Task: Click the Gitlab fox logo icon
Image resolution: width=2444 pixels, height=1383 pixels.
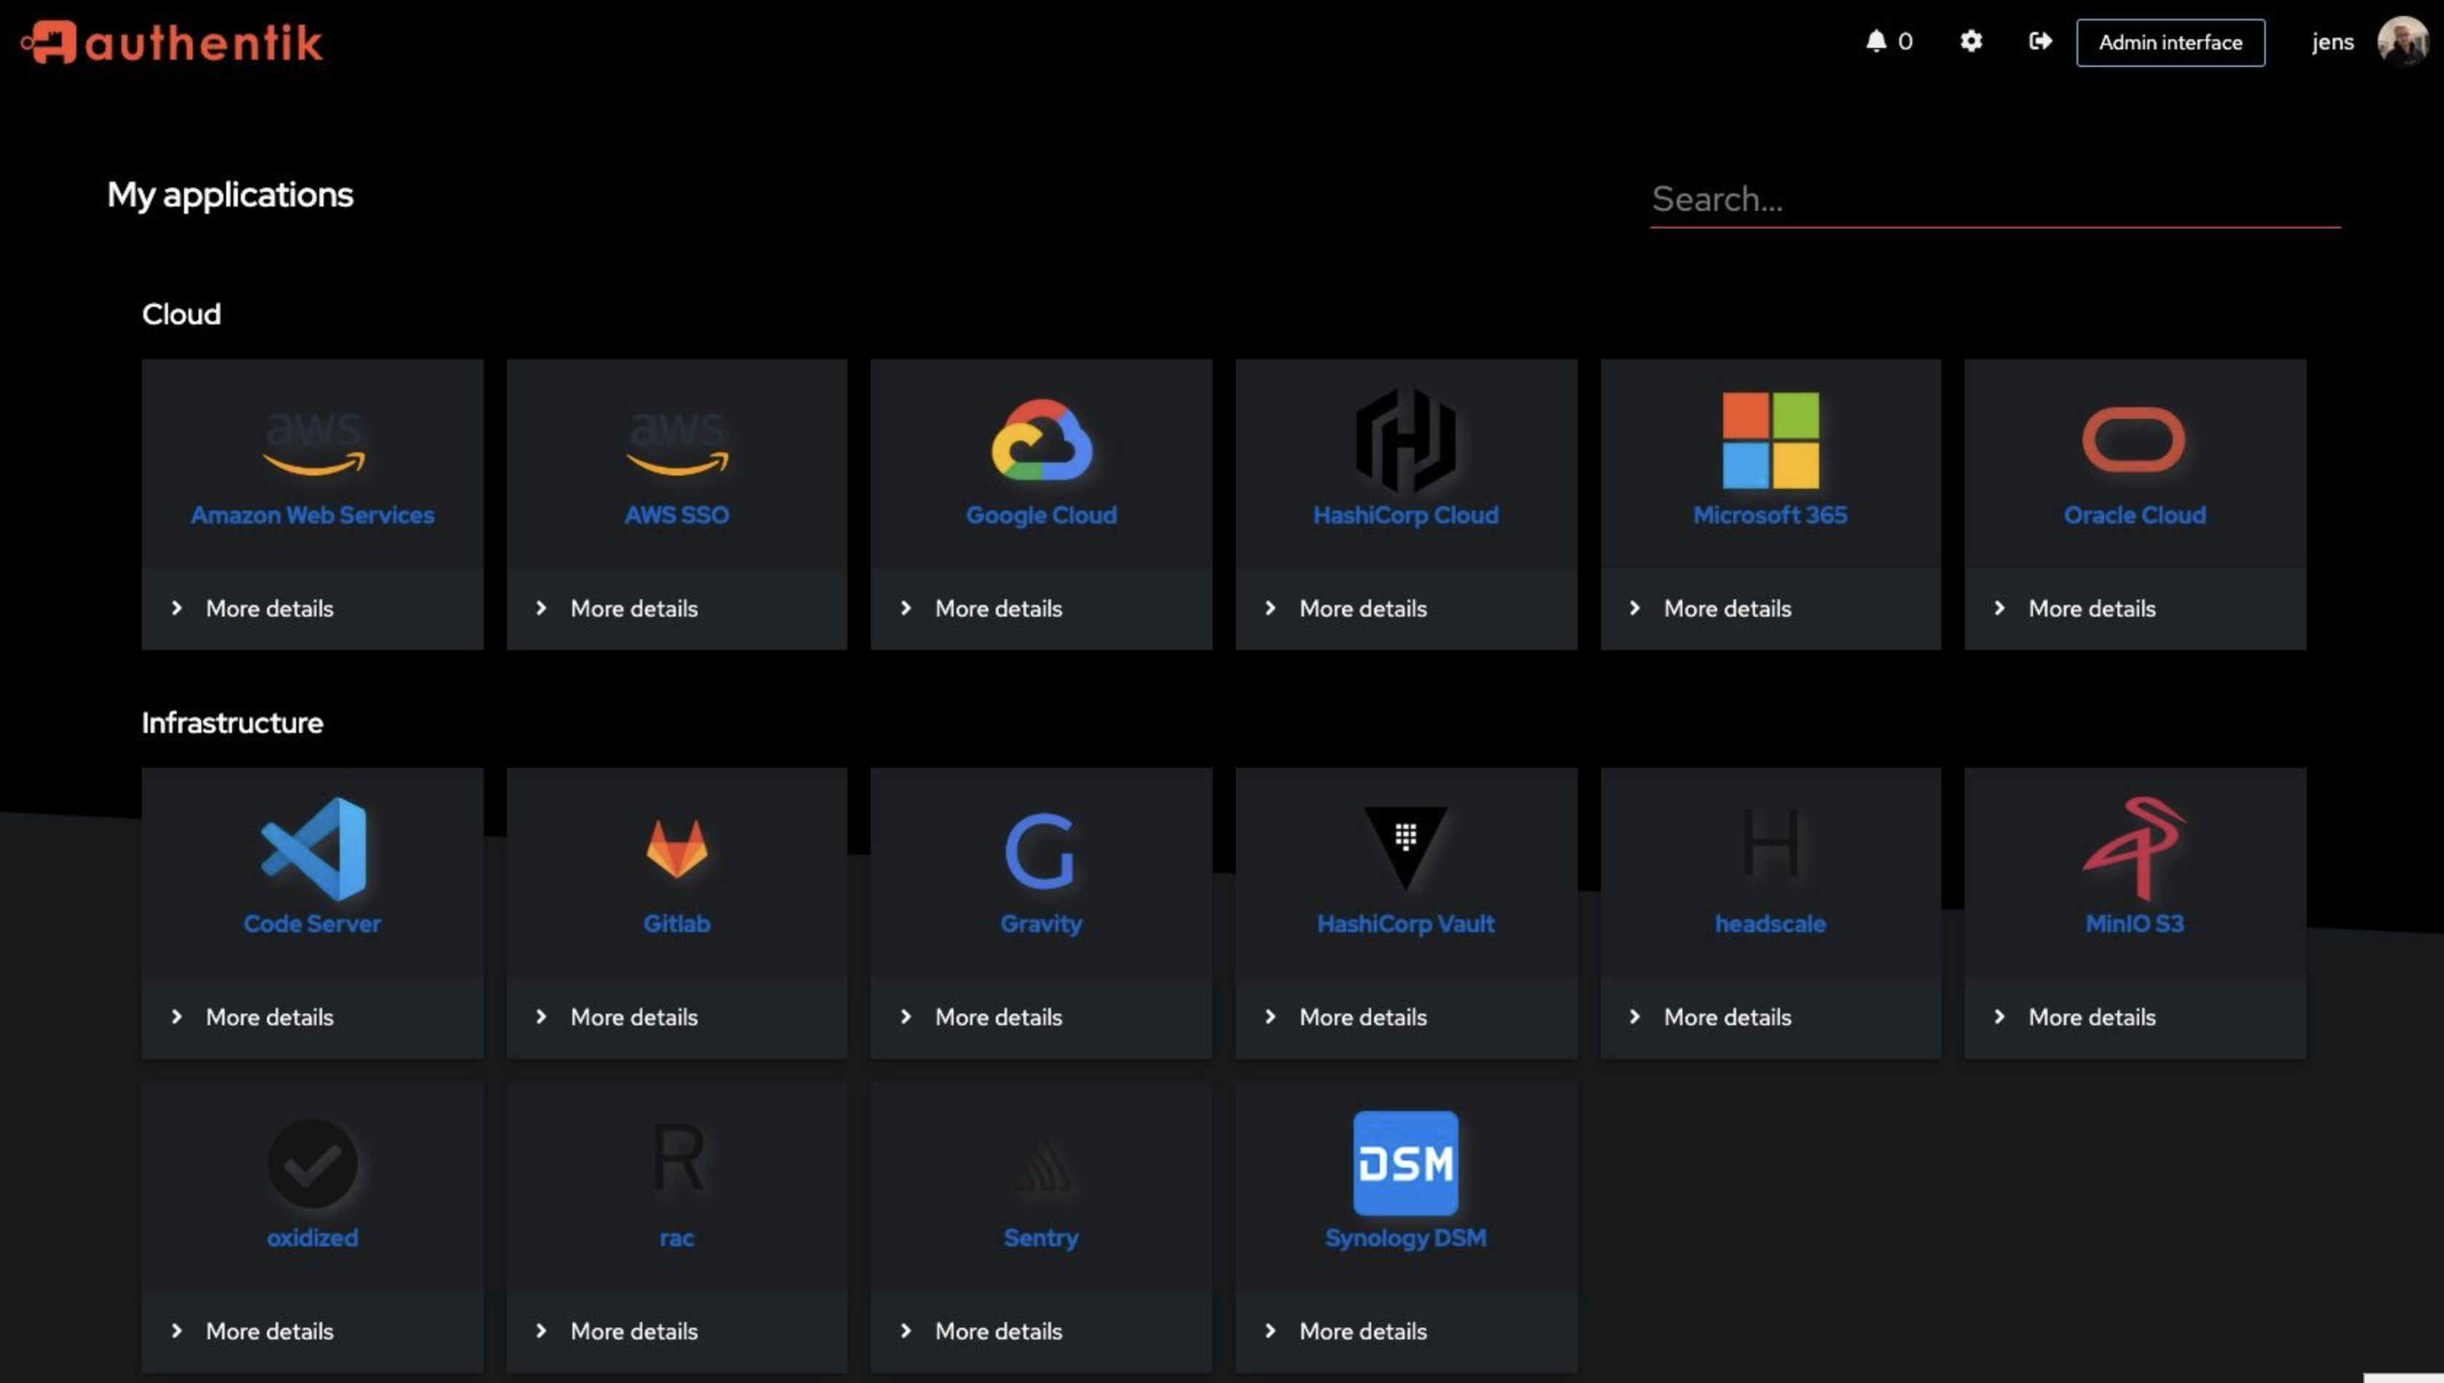Action: pyautogui.click(x=676, y=849)
